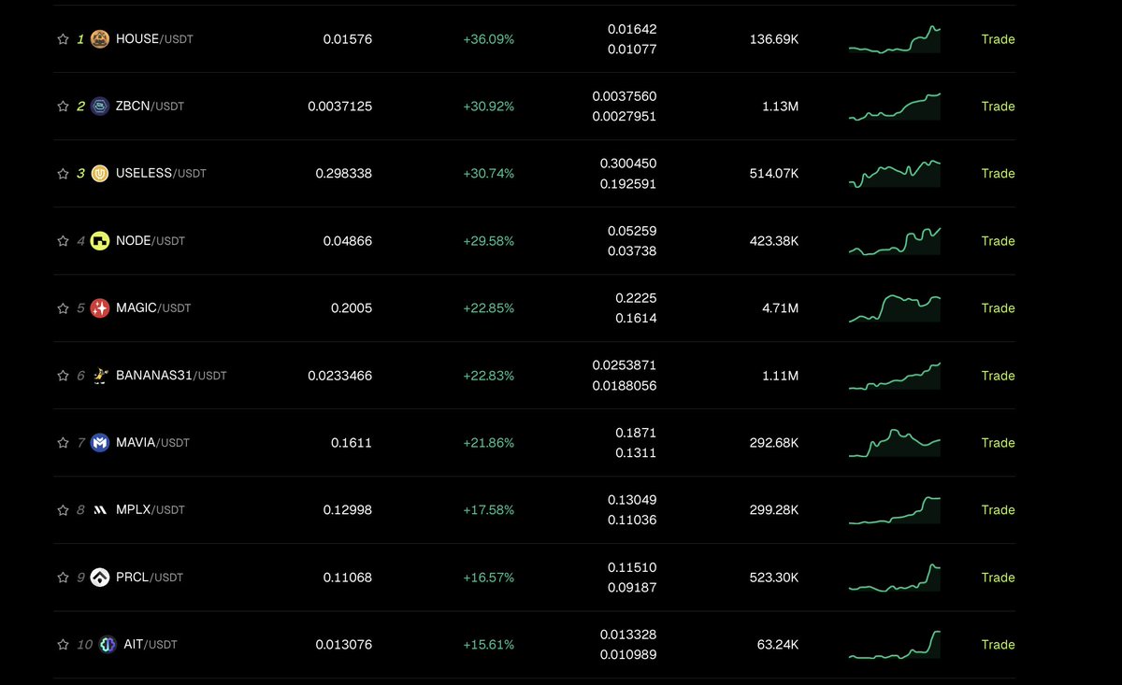This screenshot has height=685, width=1122.
Task: Click the 0.0253871 high price
Action: 625,365
